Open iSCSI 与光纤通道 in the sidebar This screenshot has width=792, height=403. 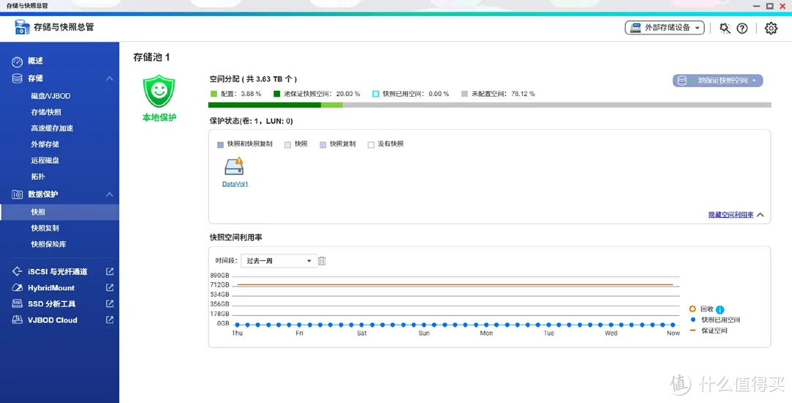pyautogui.click(x=57, y=272)
